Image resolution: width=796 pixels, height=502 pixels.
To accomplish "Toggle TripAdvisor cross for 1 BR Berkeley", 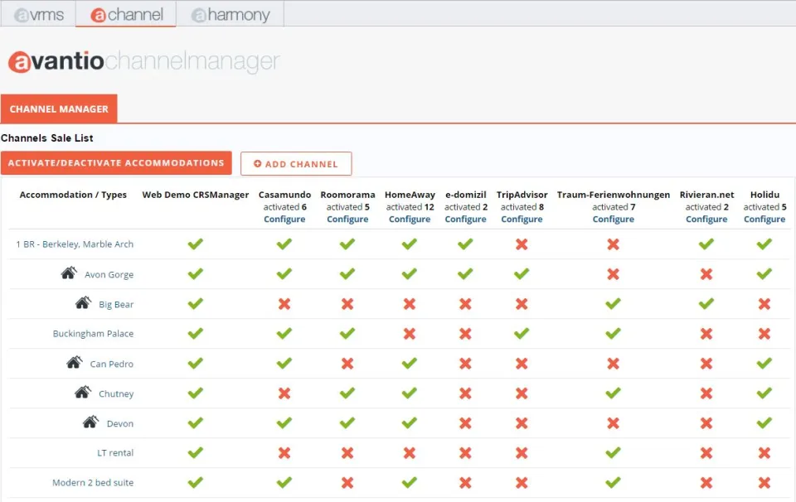I will 522,244.
